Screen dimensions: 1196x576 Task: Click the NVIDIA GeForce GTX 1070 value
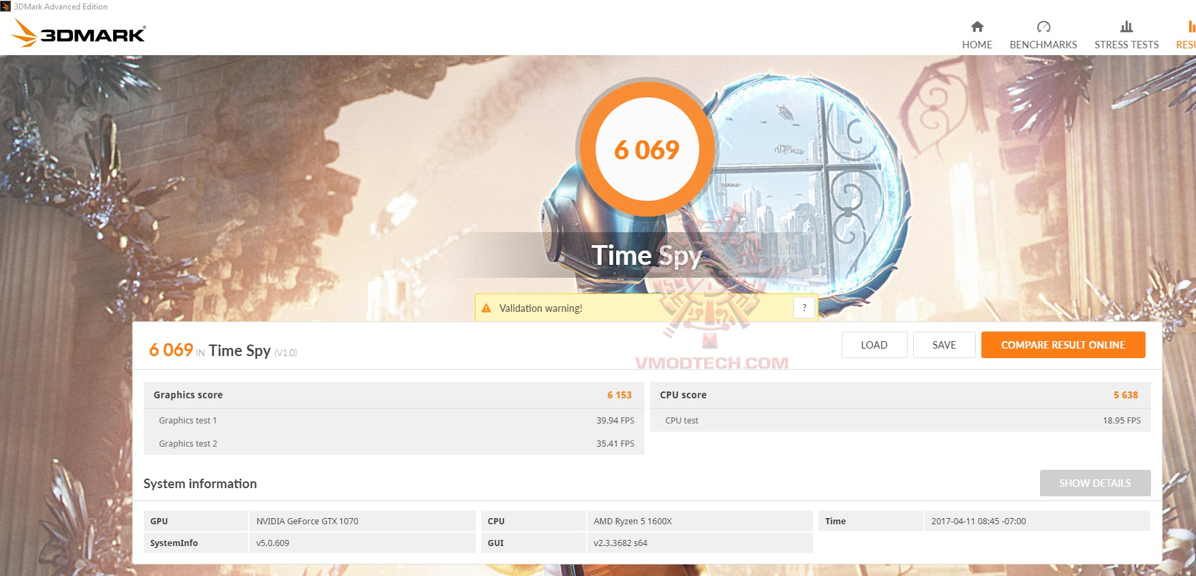307,521
